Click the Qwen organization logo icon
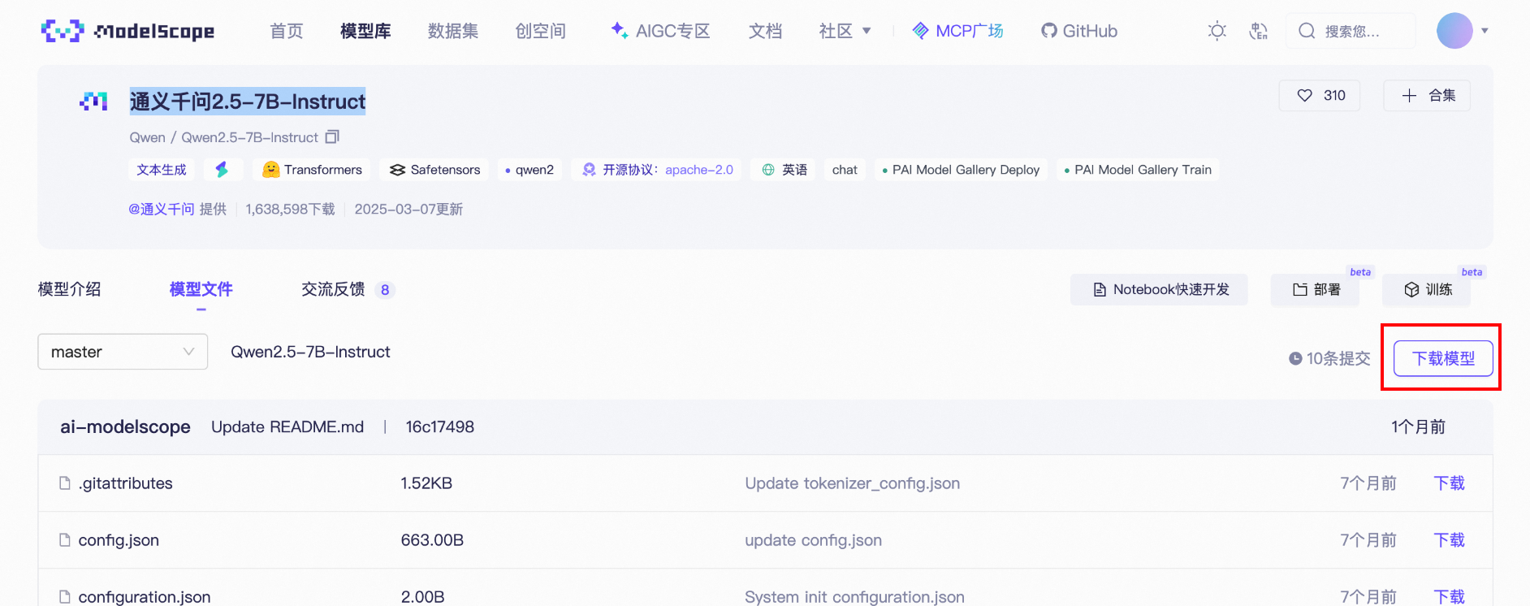 (93, 102)
